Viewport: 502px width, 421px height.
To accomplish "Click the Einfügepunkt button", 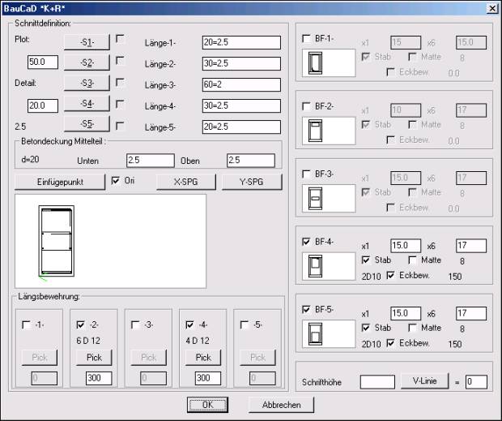I will coord(60,182).
